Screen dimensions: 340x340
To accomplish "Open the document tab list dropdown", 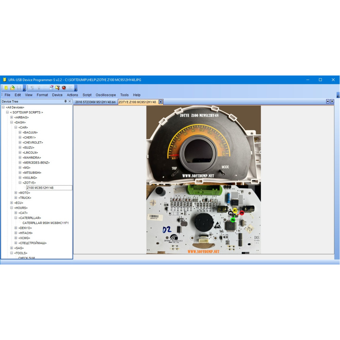I will coord(328,101).
